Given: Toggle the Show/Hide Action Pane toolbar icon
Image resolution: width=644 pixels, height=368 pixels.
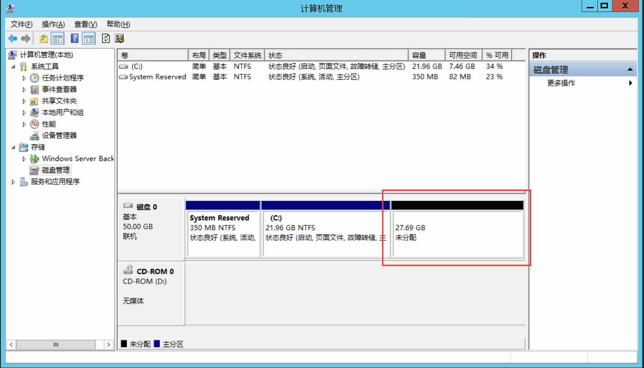Looking at the screenshot, I should point(89,39).
